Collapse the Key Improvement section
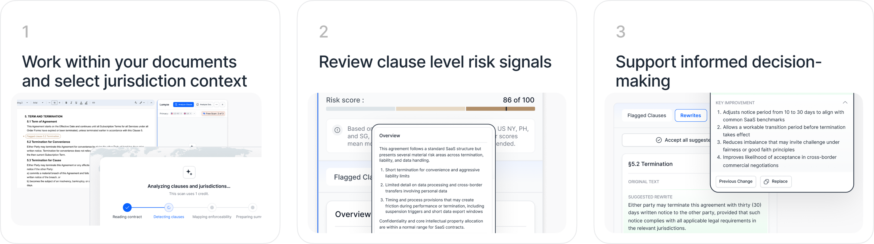This screenshot has height=244, width=874. (x=845, y=103)
